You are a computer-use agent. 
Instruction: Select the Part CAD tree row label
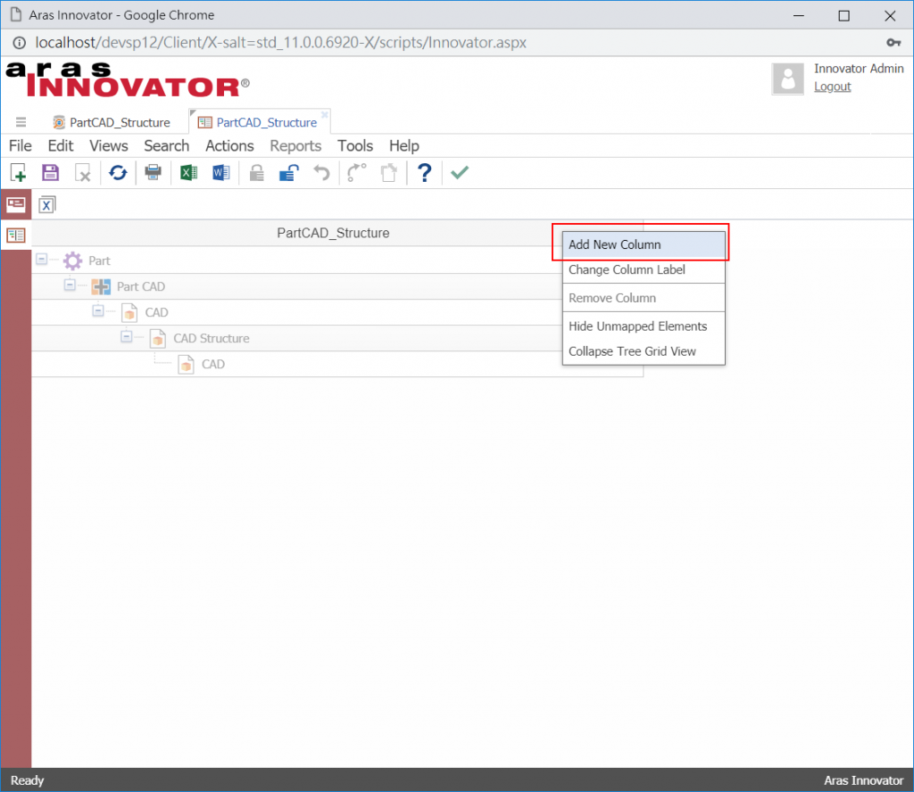tap(141, 286)
